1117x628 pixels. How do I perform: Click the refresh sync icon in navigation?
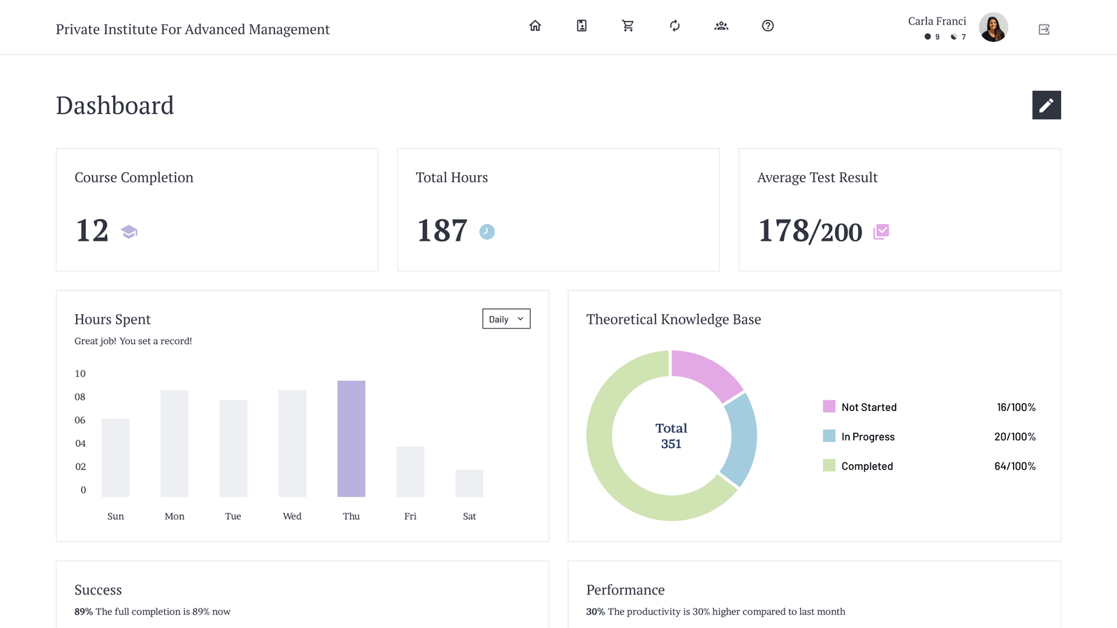pos(674,26)
